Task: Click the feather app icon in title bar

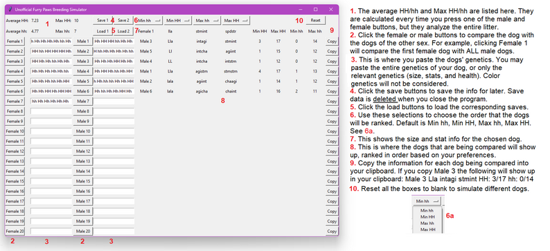Action: click(10, 10)
